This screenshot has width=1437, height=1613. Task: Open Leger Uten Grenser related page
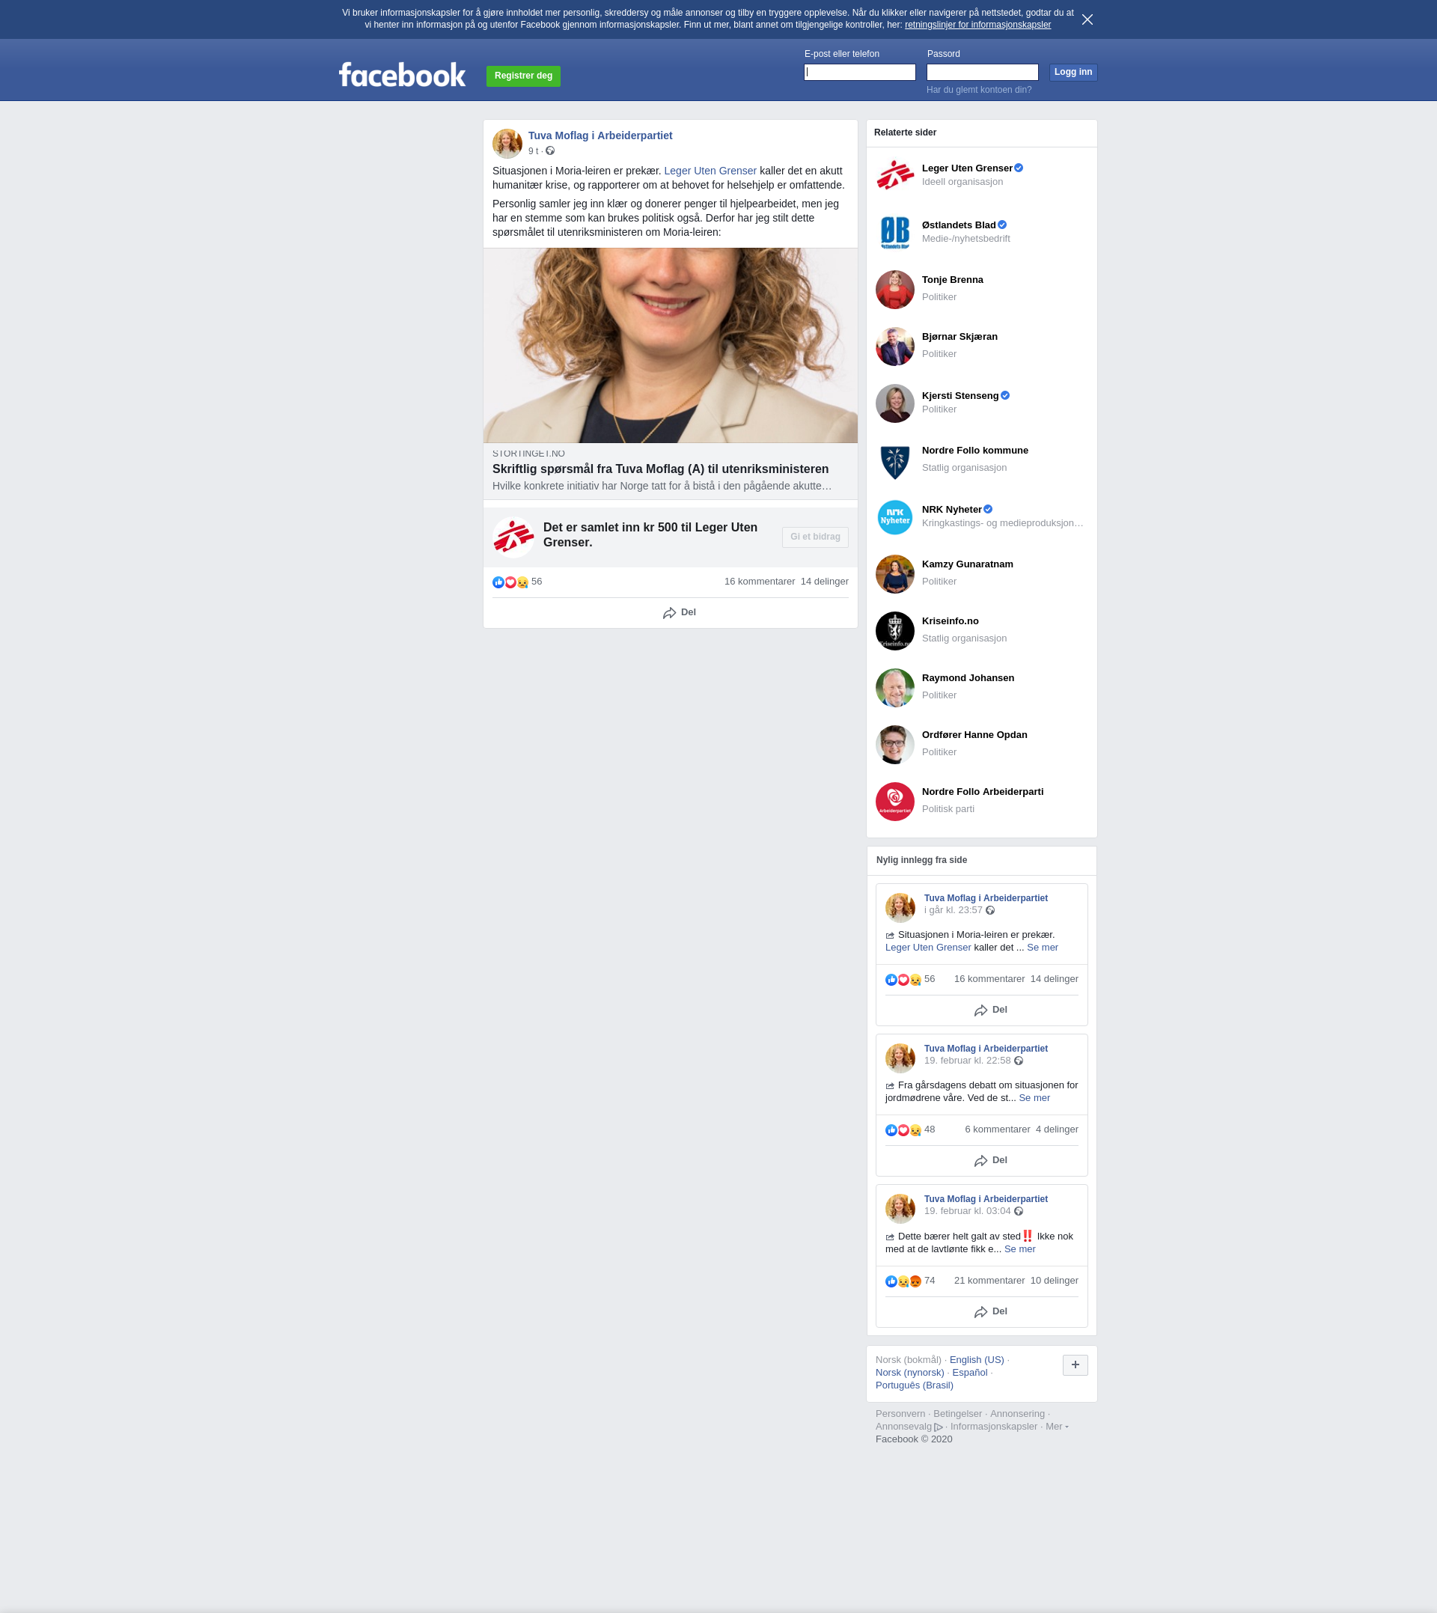[966, 168]
